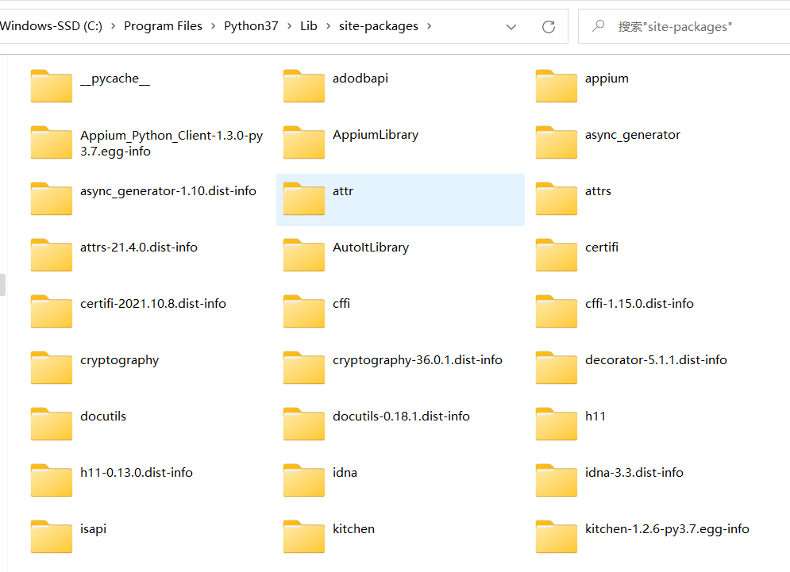This screenshot has width=790, height=572.
Task: Select the appium folder icon
Action: 557,86
